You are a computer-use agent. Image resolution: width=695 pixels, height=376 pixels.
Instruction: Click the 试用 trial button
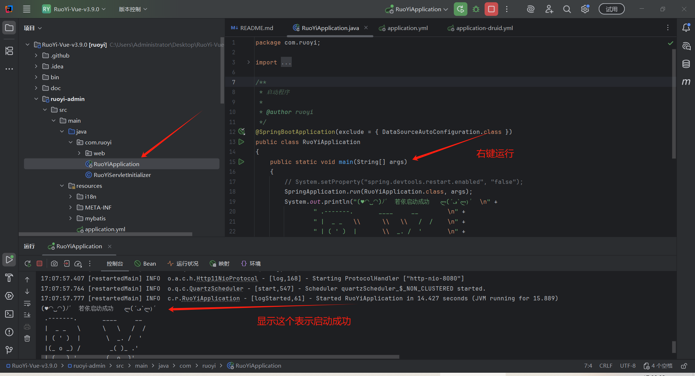tap(611, 9)
